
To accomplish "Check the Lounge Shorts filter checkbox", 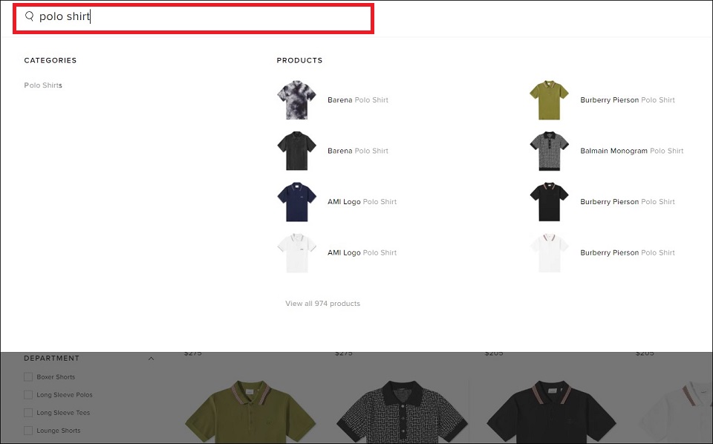I will coord(28,431).
